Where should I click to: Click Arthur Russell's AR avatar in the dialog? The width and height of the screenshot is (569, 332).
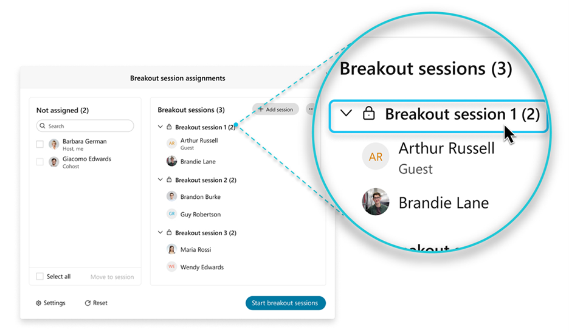point(171,144)
